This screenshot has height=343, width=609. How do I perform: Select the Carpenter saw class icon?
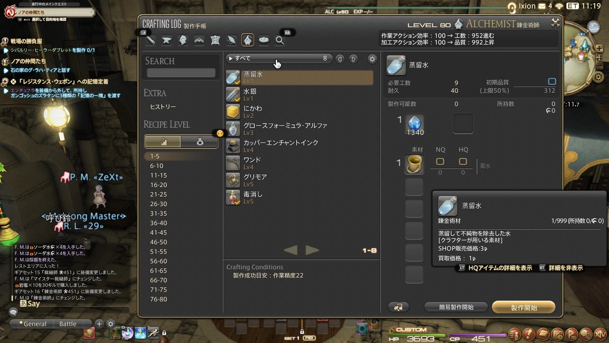click(151, 40)
